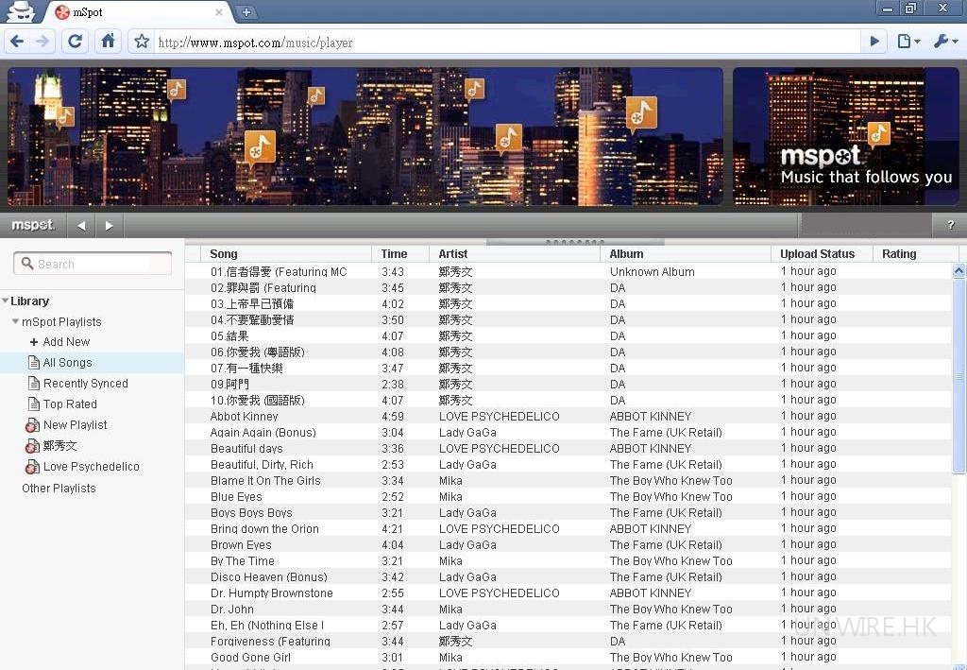
Task: Collapse the Library tree section
Action: click(x=6, y=301)
